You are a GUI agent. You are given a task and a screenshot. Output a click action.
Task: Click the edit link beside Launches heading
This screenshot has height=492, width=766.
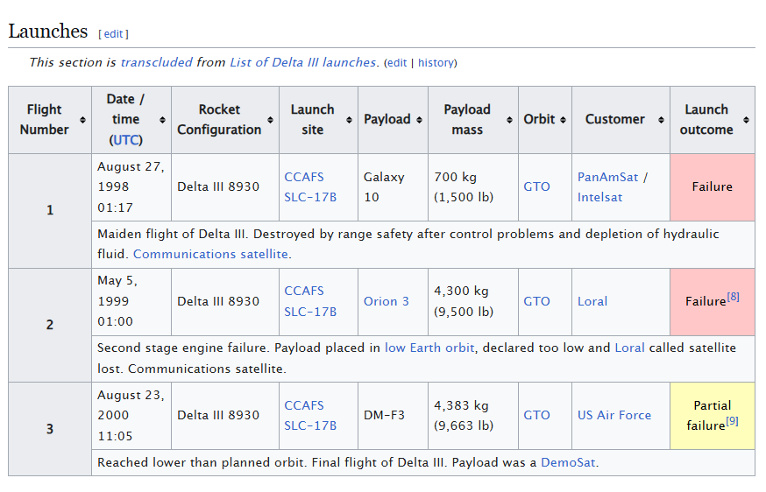(x=113, y=33)
